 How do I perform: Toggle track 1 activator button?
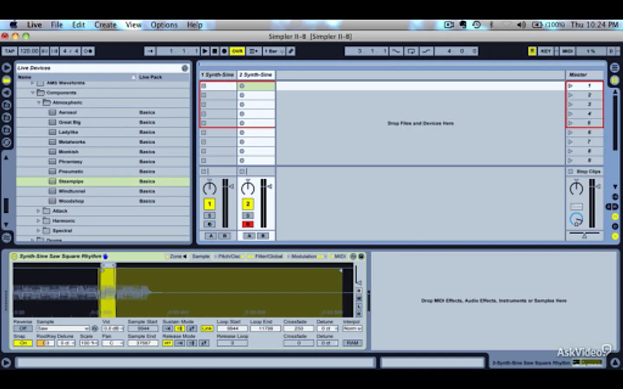209,204
